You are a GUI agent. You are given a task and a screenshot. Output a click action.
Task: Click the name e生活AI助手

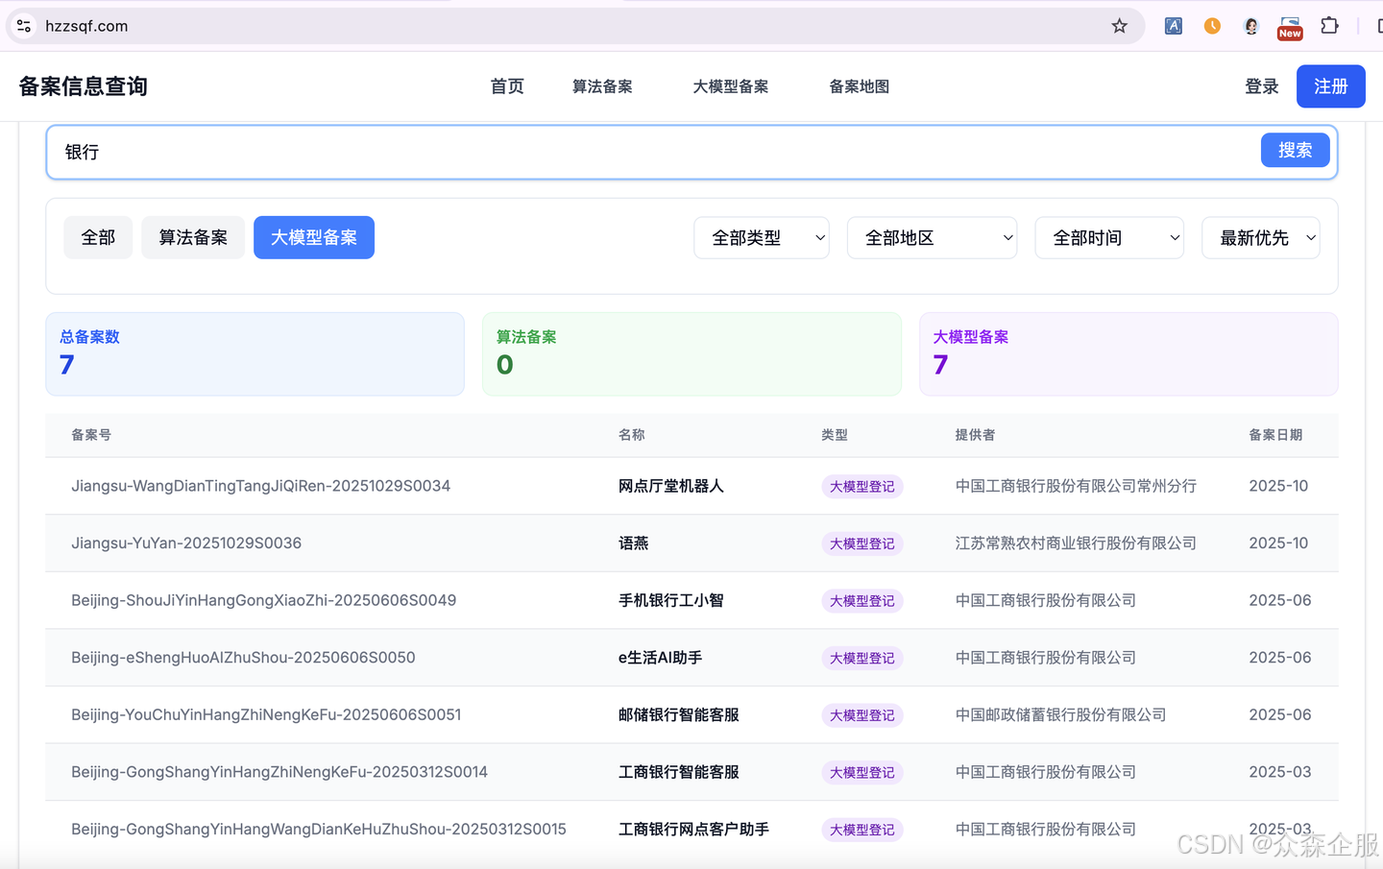pyautogui.click(x=661, y=658)
